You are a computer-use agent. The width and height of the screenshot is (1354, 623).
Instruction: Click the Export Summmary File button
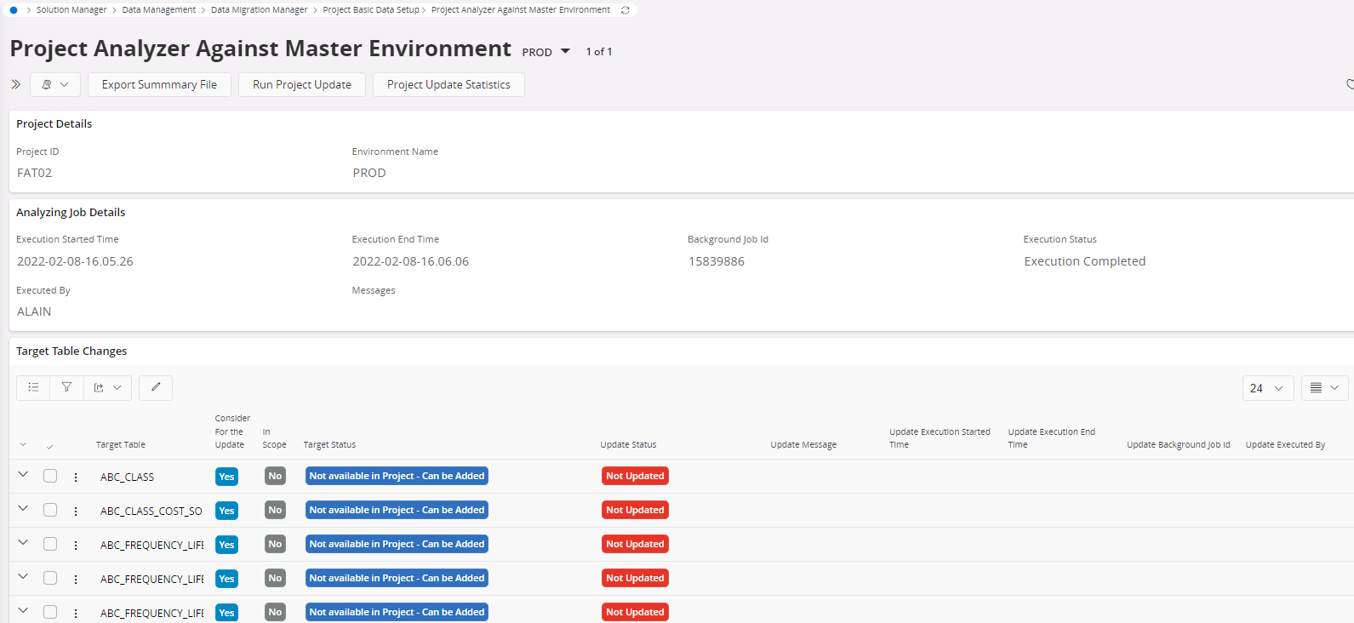[159, 85]
